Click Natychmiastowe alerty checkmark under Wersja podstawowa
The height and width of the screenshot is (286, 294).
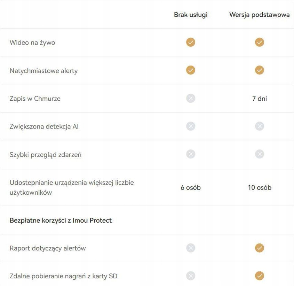click(x=260, y=70)
